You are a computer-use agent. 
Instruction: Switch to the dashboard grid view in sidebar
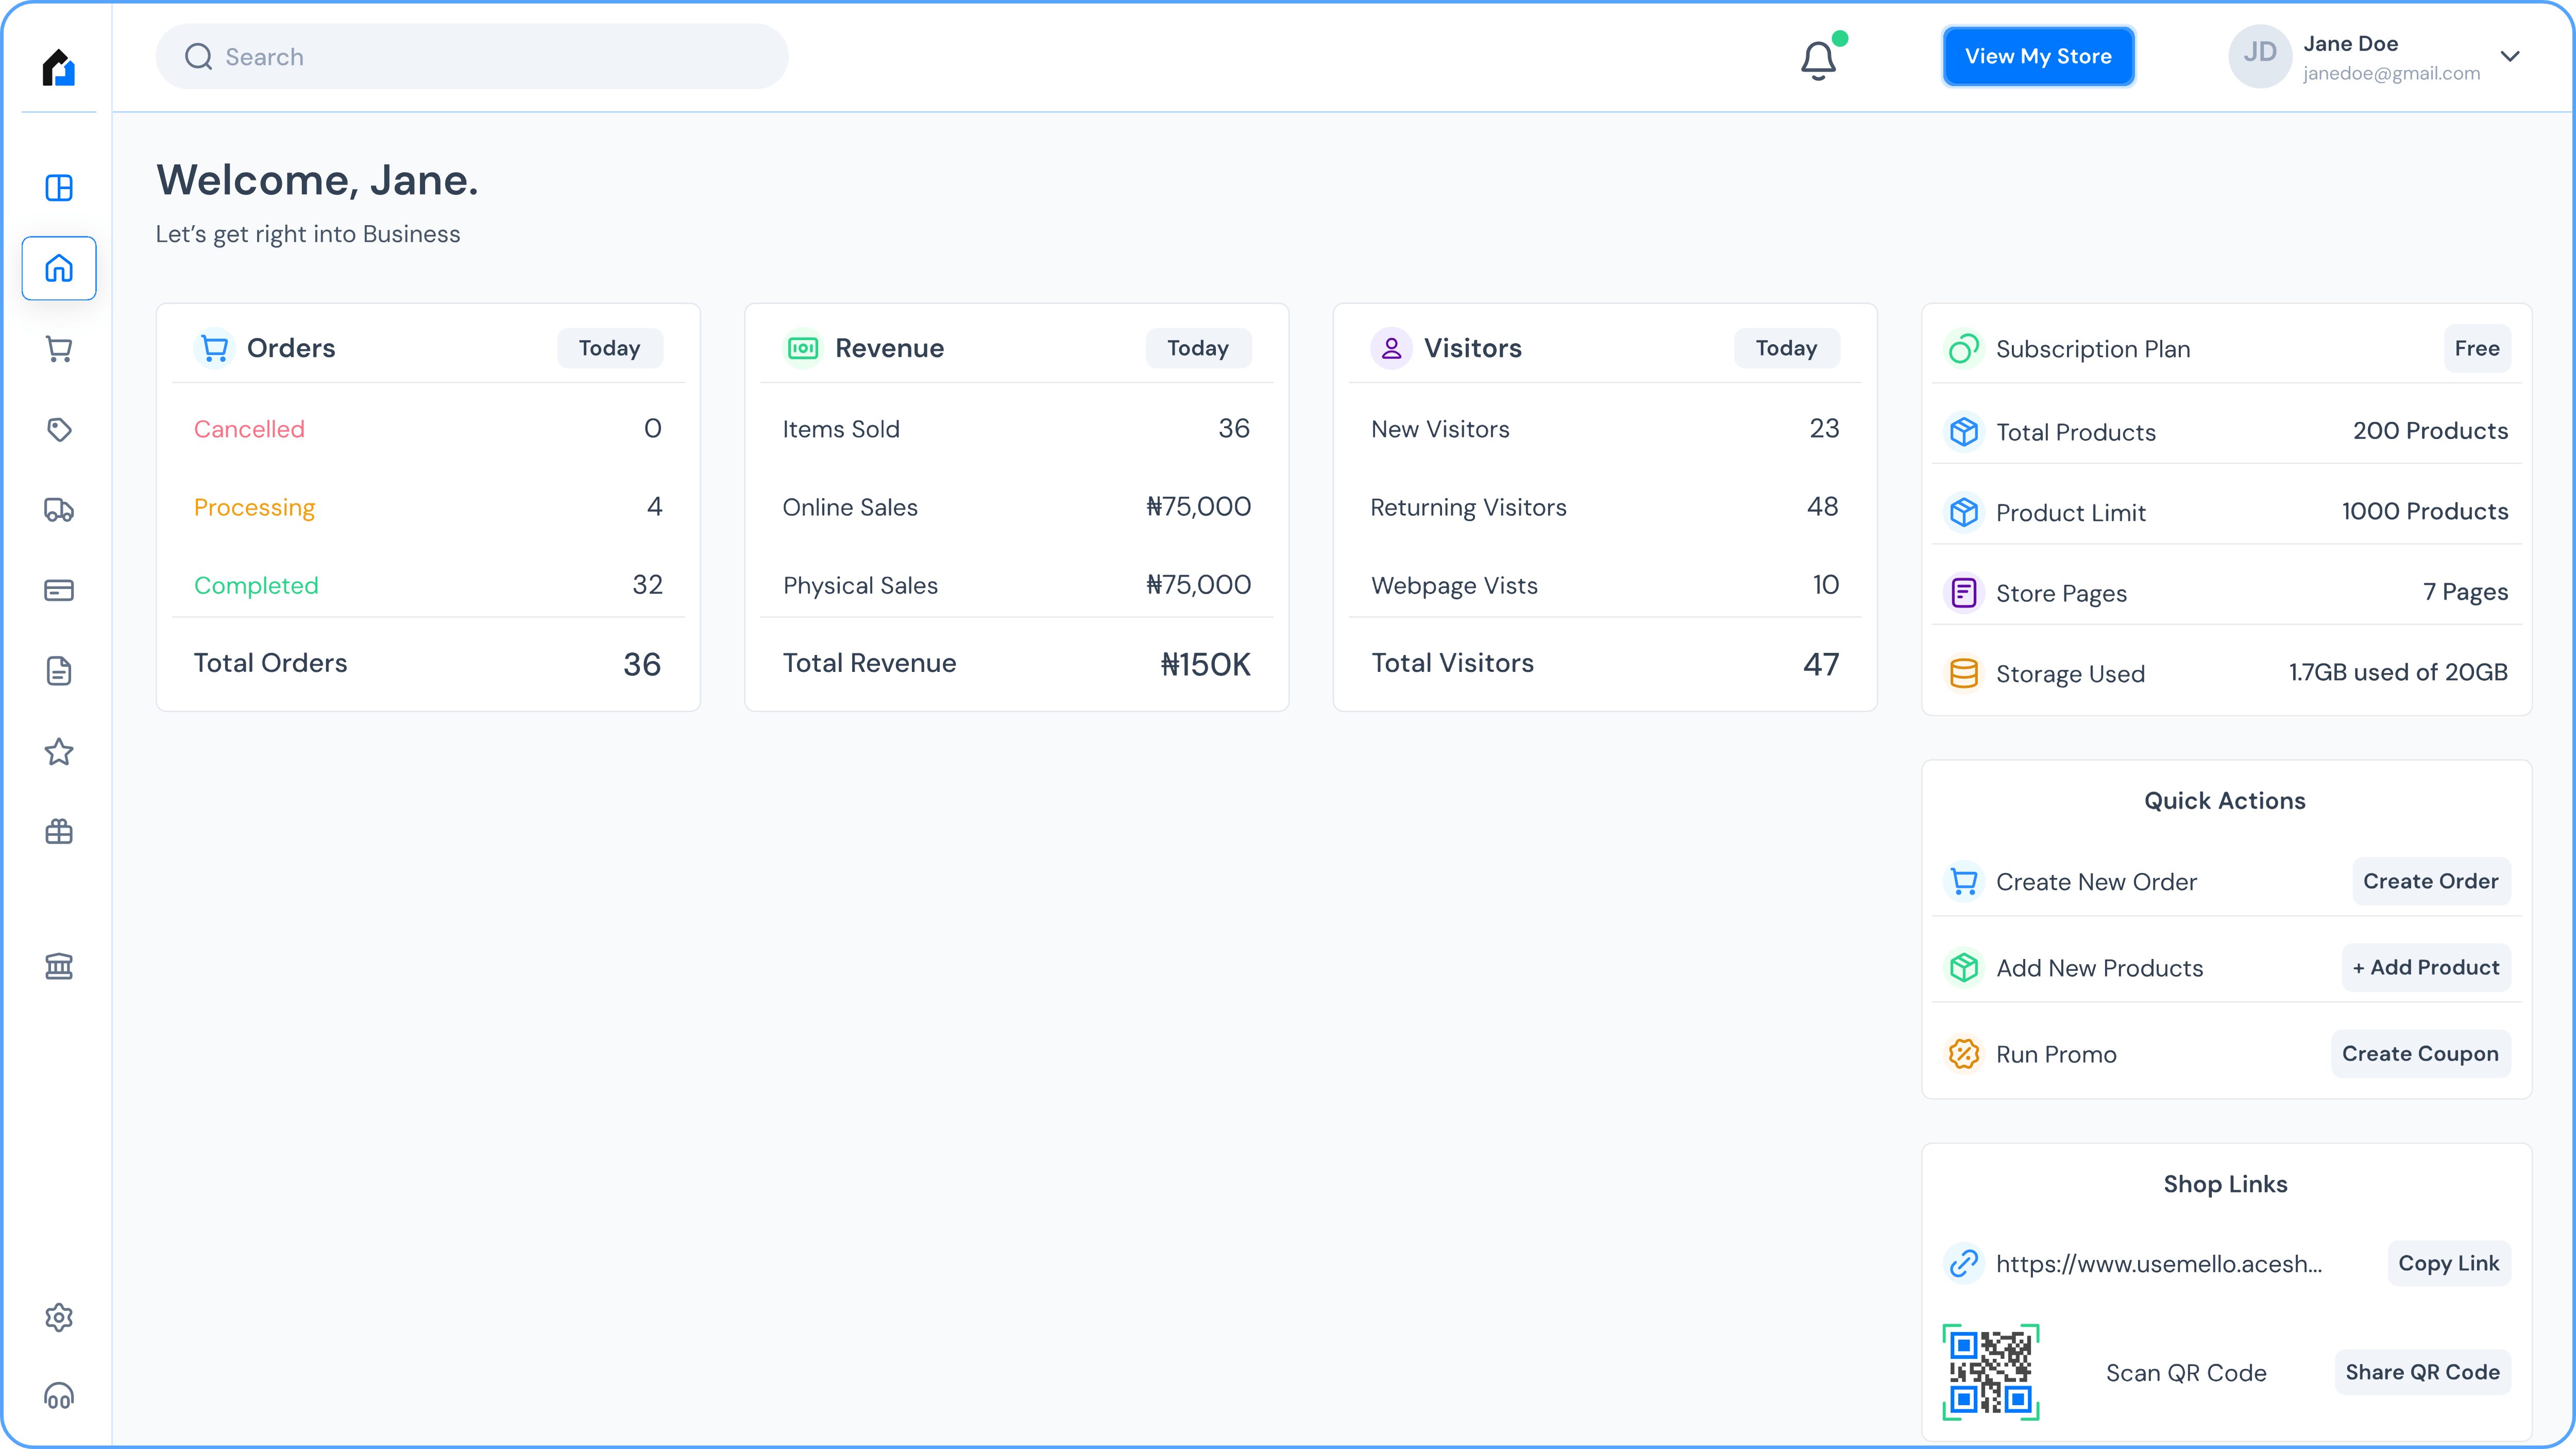point(59,188)
